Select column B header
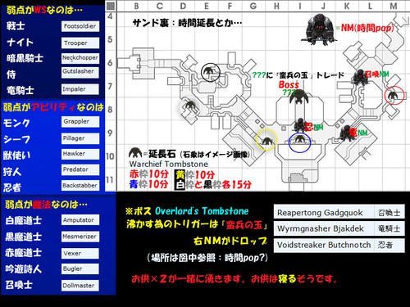This screenshot has height=307, width=410. click(136, 6)
